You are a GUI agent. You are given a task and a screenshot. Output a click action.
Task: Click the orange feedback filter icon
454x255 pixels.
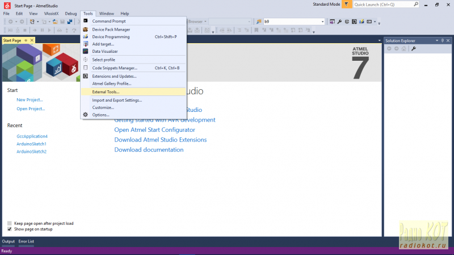point(346,4)
